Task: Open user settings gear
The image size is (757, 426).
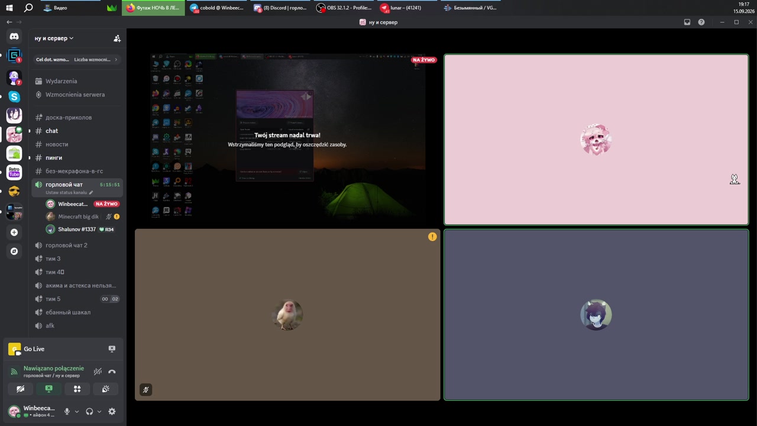Action: (112, 411)
